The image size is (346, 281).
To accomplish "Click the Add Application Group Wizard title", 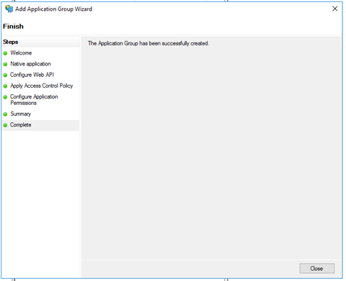I will (x=53, y=9).
